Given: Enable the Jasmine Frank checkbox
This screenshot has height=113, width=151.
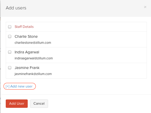Looking at the screenshot, I should tap(10, 68).
